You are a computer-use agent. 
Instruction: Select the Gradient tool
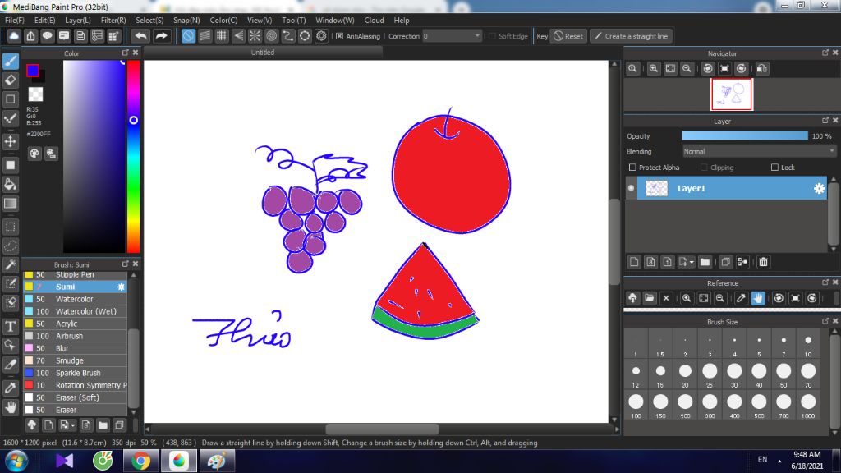coord(10,204)
